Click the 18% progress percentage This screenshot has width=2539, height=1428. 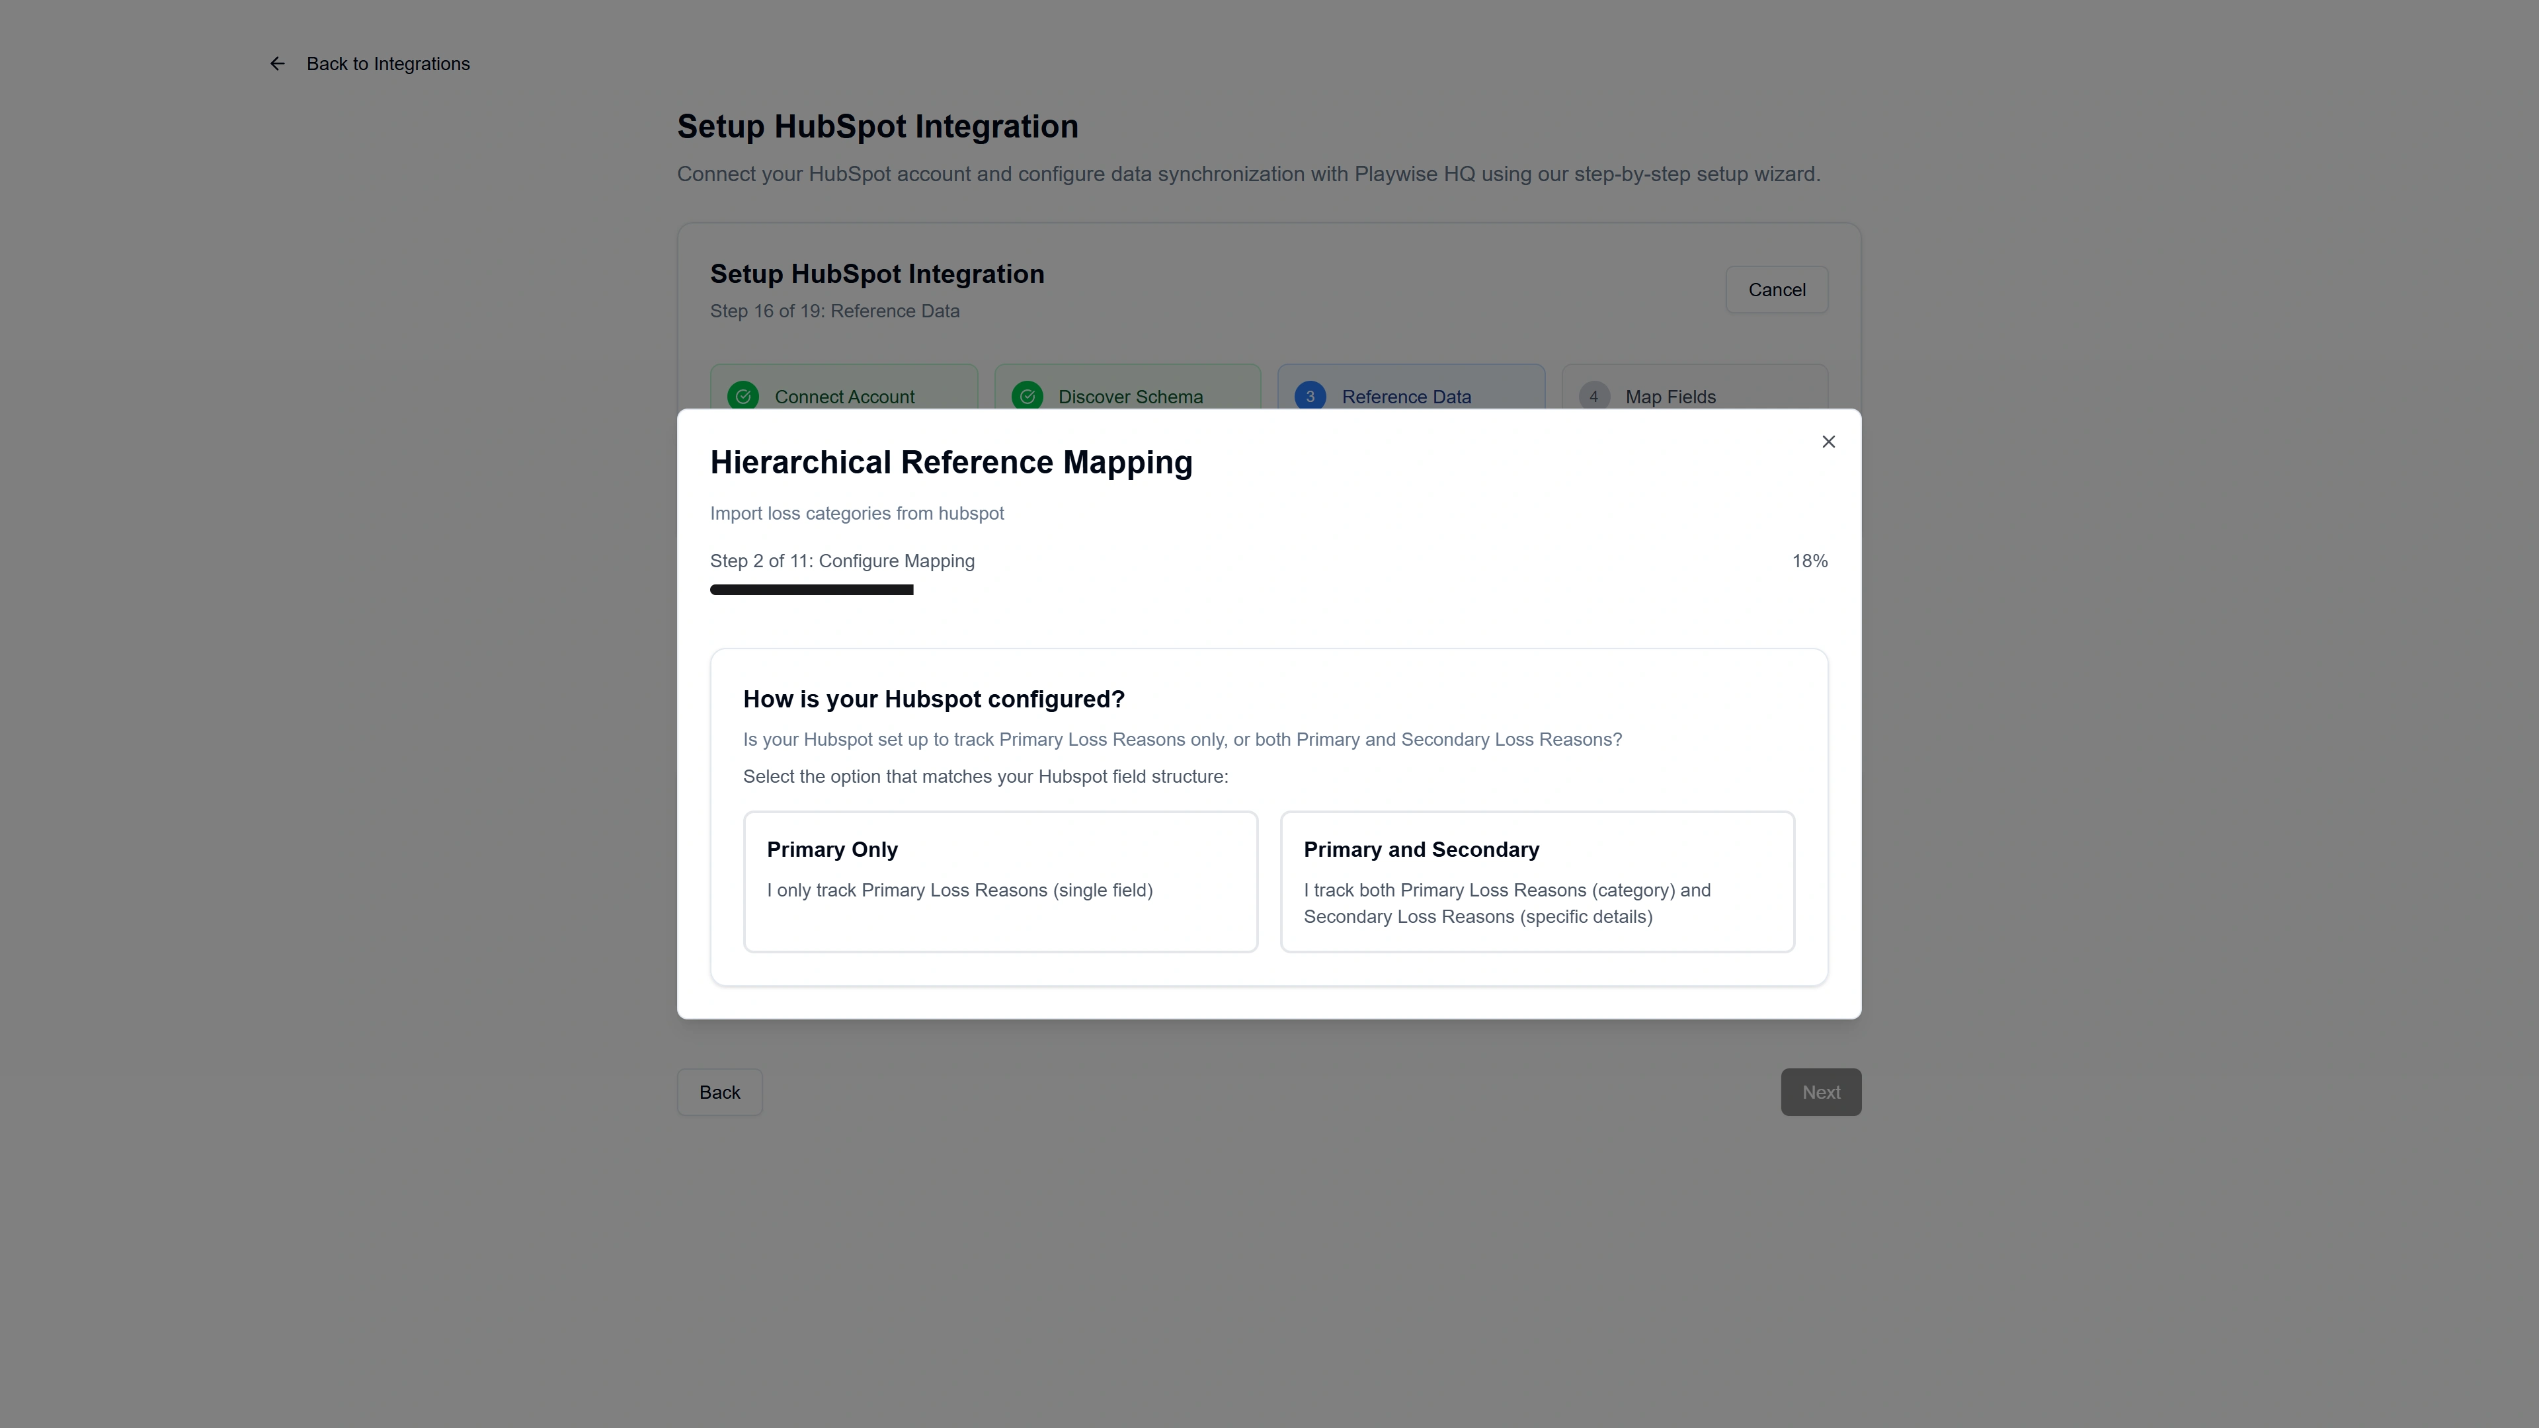pos(1808,561)
